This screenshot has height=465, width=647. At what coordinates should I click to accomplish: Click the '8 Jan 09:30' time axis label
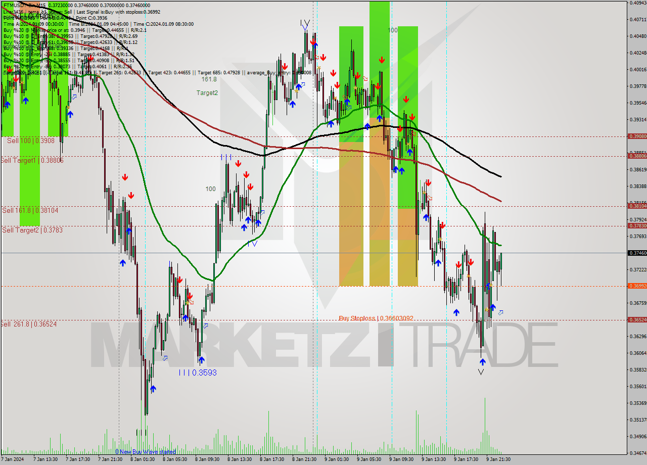[x=207, y=459]
